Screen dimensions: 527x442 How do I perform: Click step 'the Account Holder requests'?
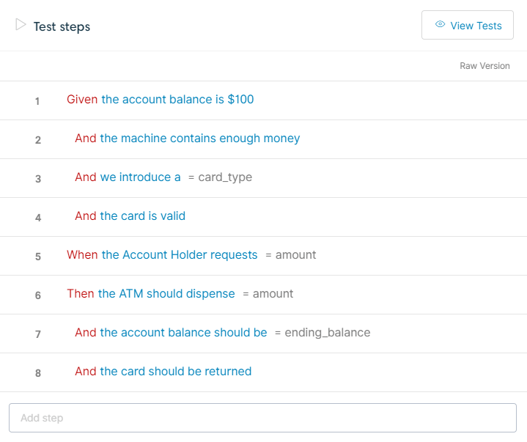(180, 254)
